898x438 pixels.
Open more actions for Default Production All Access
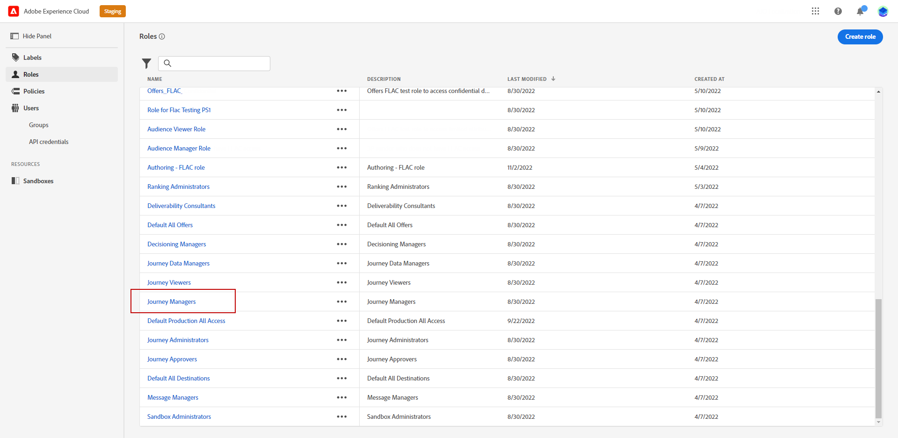342,321
